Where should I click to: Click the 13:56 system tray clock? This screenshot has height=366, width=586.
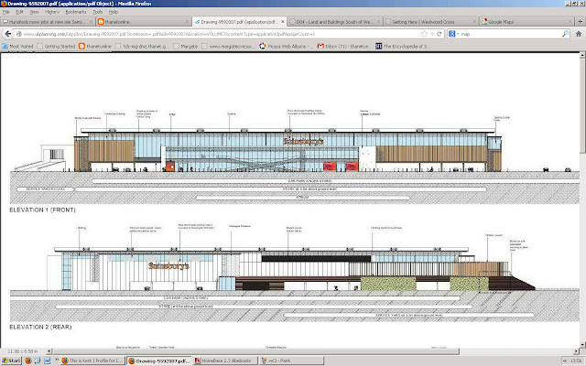tap(576, 361)
